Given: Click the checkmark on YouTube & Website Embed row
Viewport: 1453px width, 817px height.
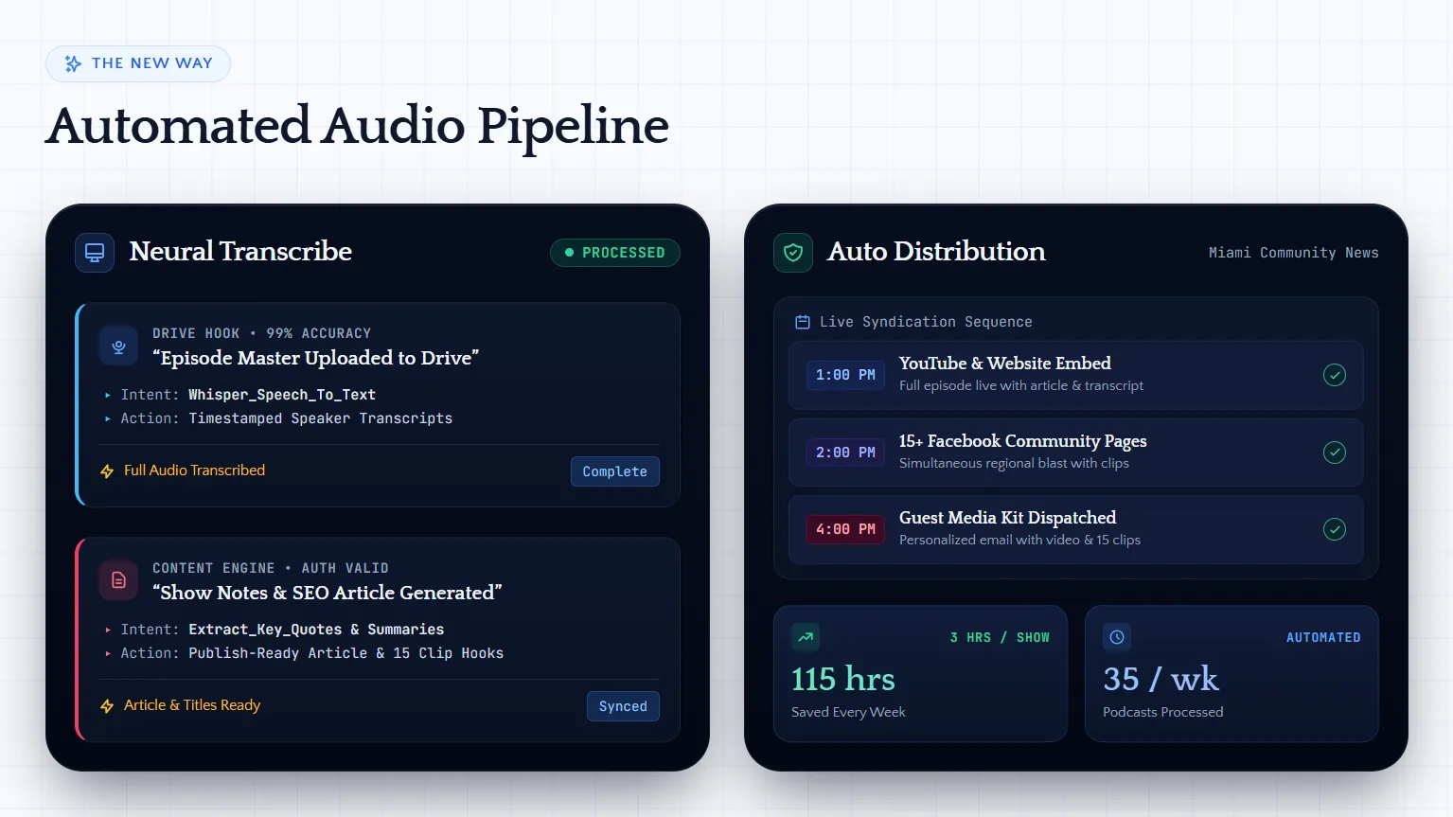Looking at the screenshot, I should 1335,375.
